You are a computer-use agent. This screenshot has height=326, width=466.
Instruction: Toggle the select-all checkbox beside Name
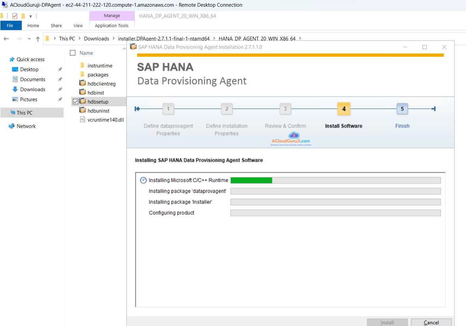click(x=73, y=53)
